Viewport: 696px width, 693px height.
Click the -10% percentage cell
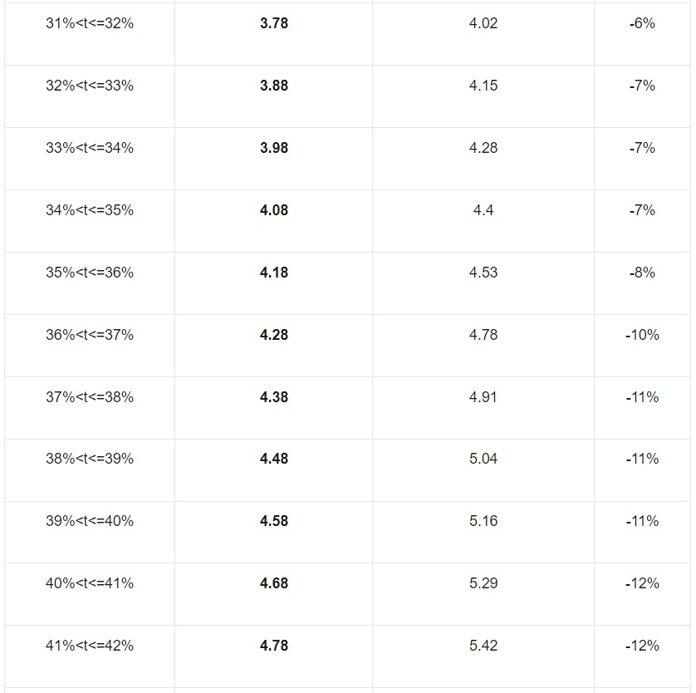tap(642, 334)
